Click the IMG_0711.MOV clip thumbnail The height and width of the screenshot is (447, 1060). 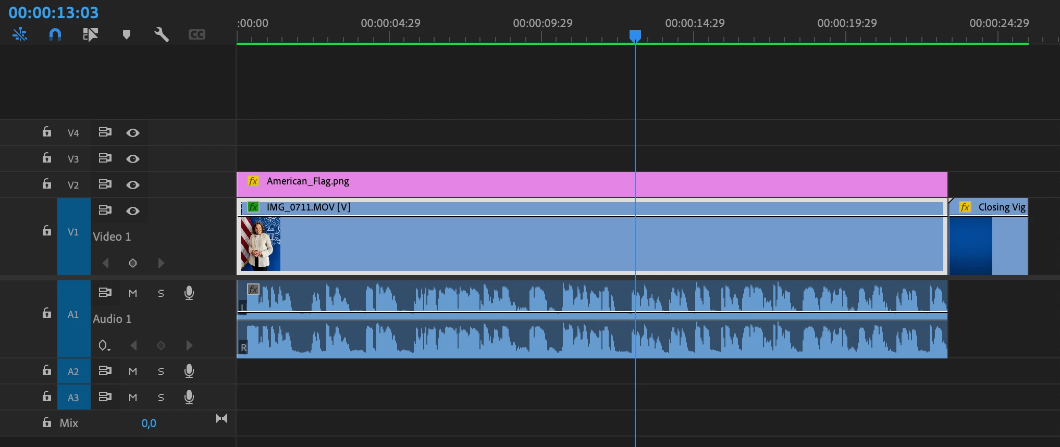pyautogui.click(x=261, y=244)
